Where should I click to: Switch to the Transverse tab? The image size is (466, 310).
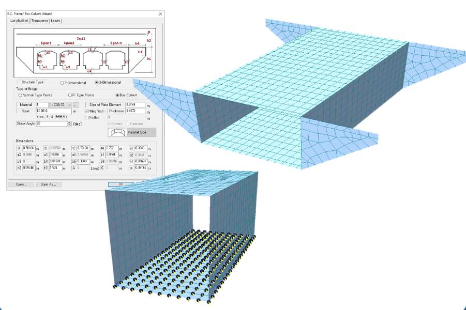tap(39, 21)
